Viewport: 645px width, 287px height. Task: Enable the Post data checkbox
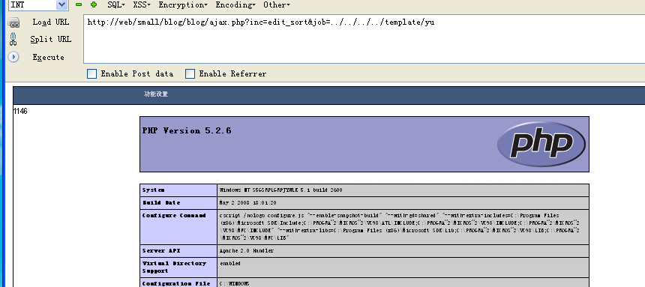91,74
